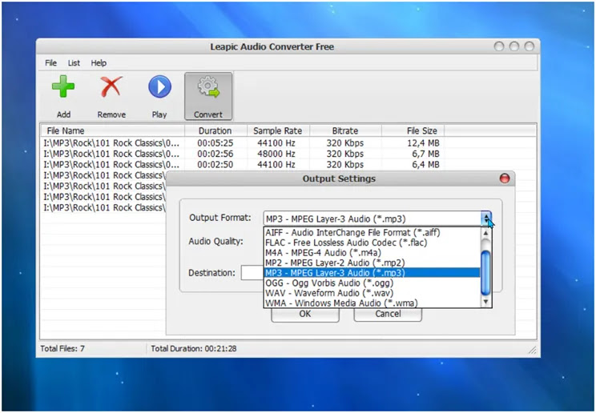Image resolution: width=596 pixels, height=413 pixels.
Task: Click the Destination input field
Action: (252, 273)
